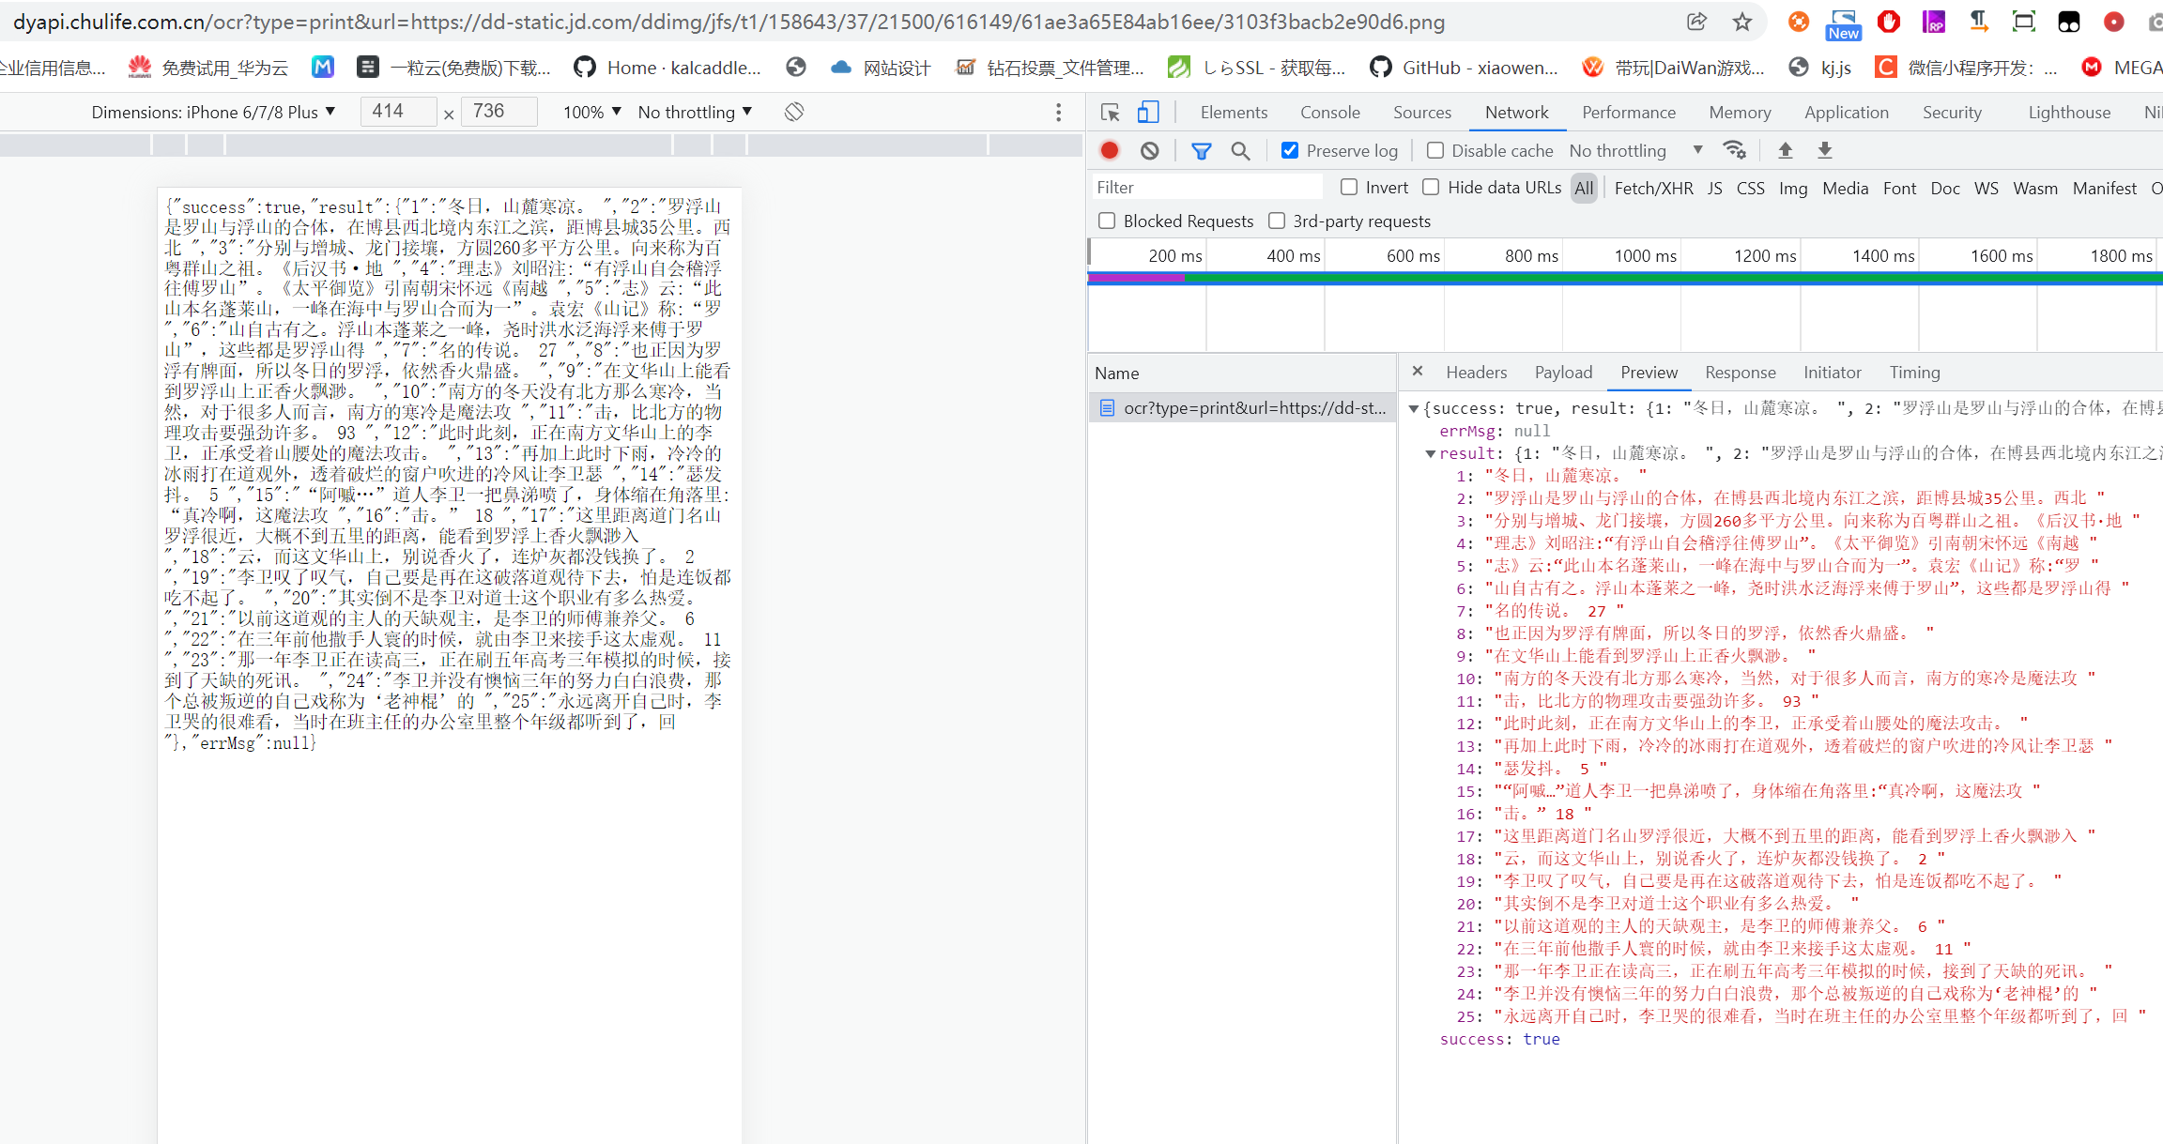Open network conditions wifi icon

click(x=1734, y=150)
